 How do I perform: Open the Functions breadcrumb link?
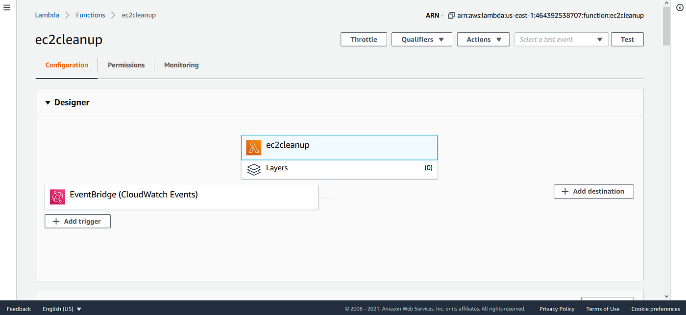point(90,15)
